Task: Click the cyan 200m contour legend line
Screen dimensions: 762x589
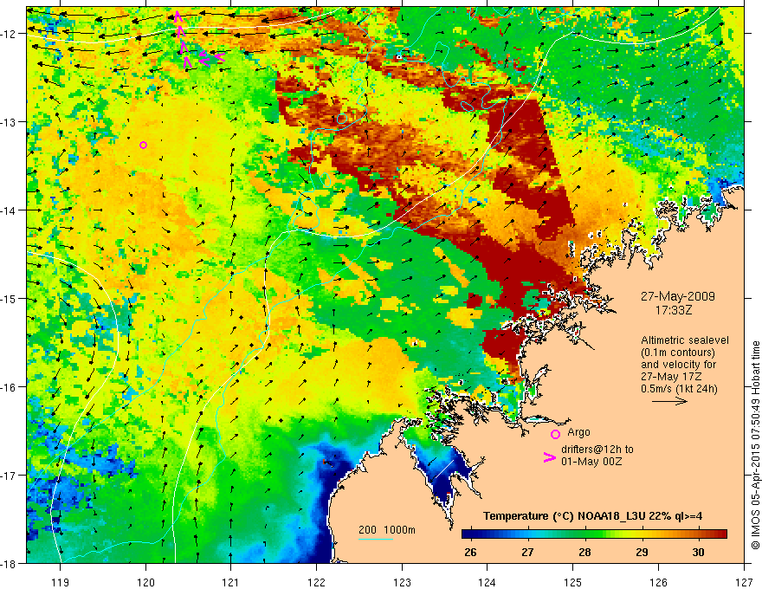Action: tap(376, 539)
